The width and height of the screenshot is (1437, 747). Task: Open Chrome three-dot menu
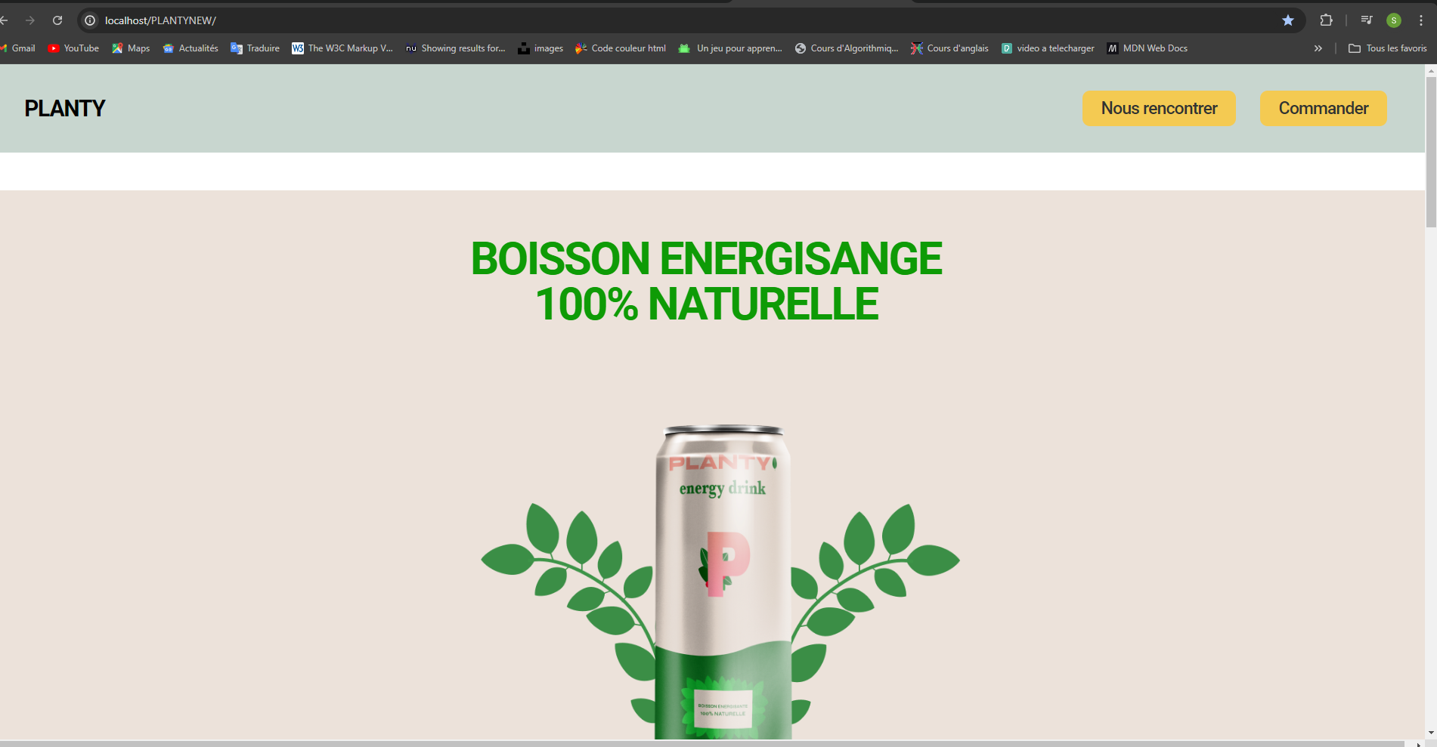1421,20
